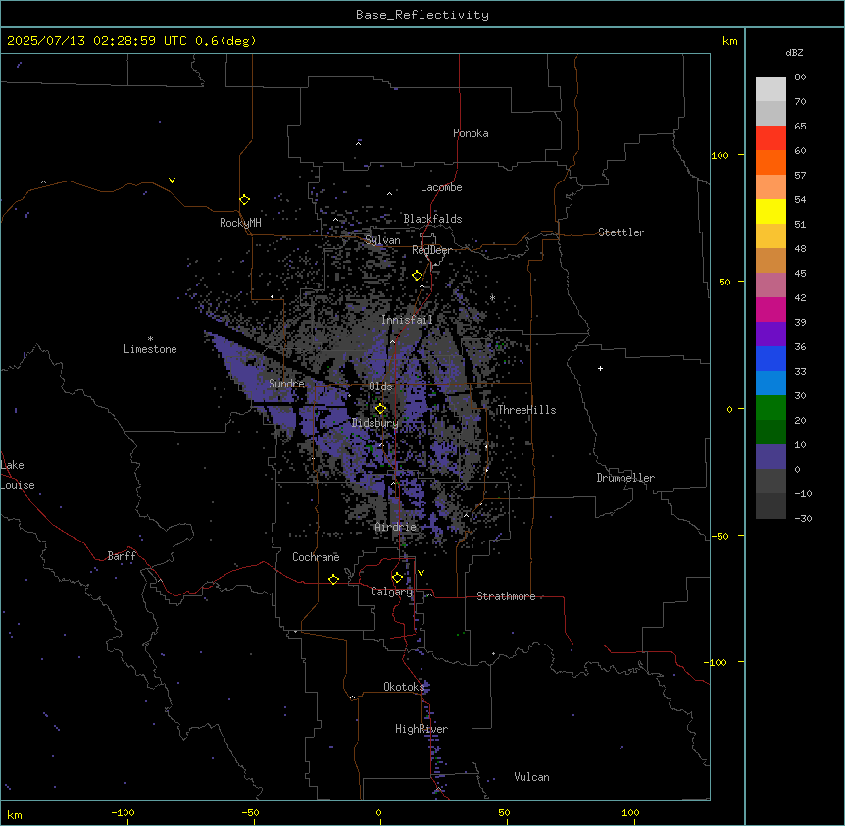Viewport: 845px width, 826px height.
Task: Click the yellow diamond marker below Cochrane
Action: coord(333,579)
